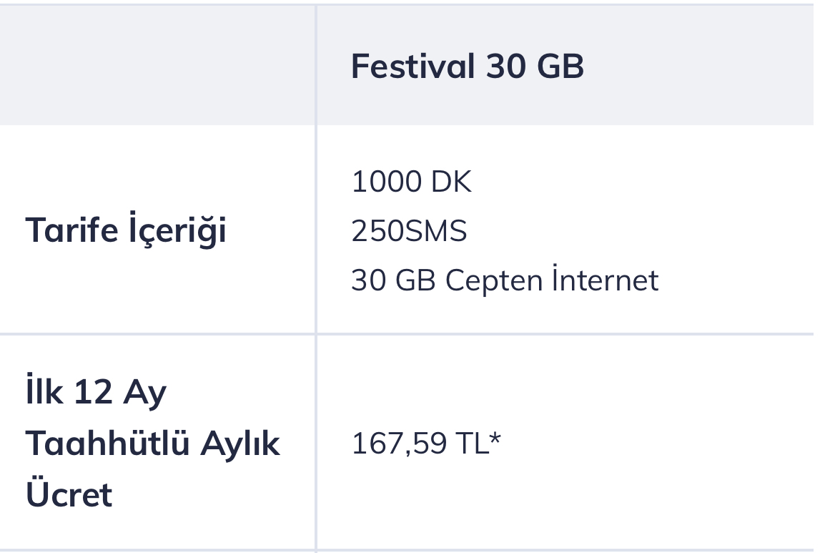Click the DK abbreviation after 1000

[x=452, y=182]
